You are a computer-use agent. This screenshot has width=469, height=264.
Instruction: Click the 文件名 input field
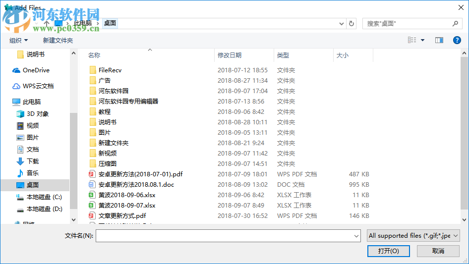point(228,236)
